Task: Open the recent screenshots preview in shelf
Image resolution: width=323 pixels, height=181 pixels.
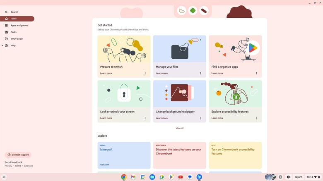Action: pos(270,177)
